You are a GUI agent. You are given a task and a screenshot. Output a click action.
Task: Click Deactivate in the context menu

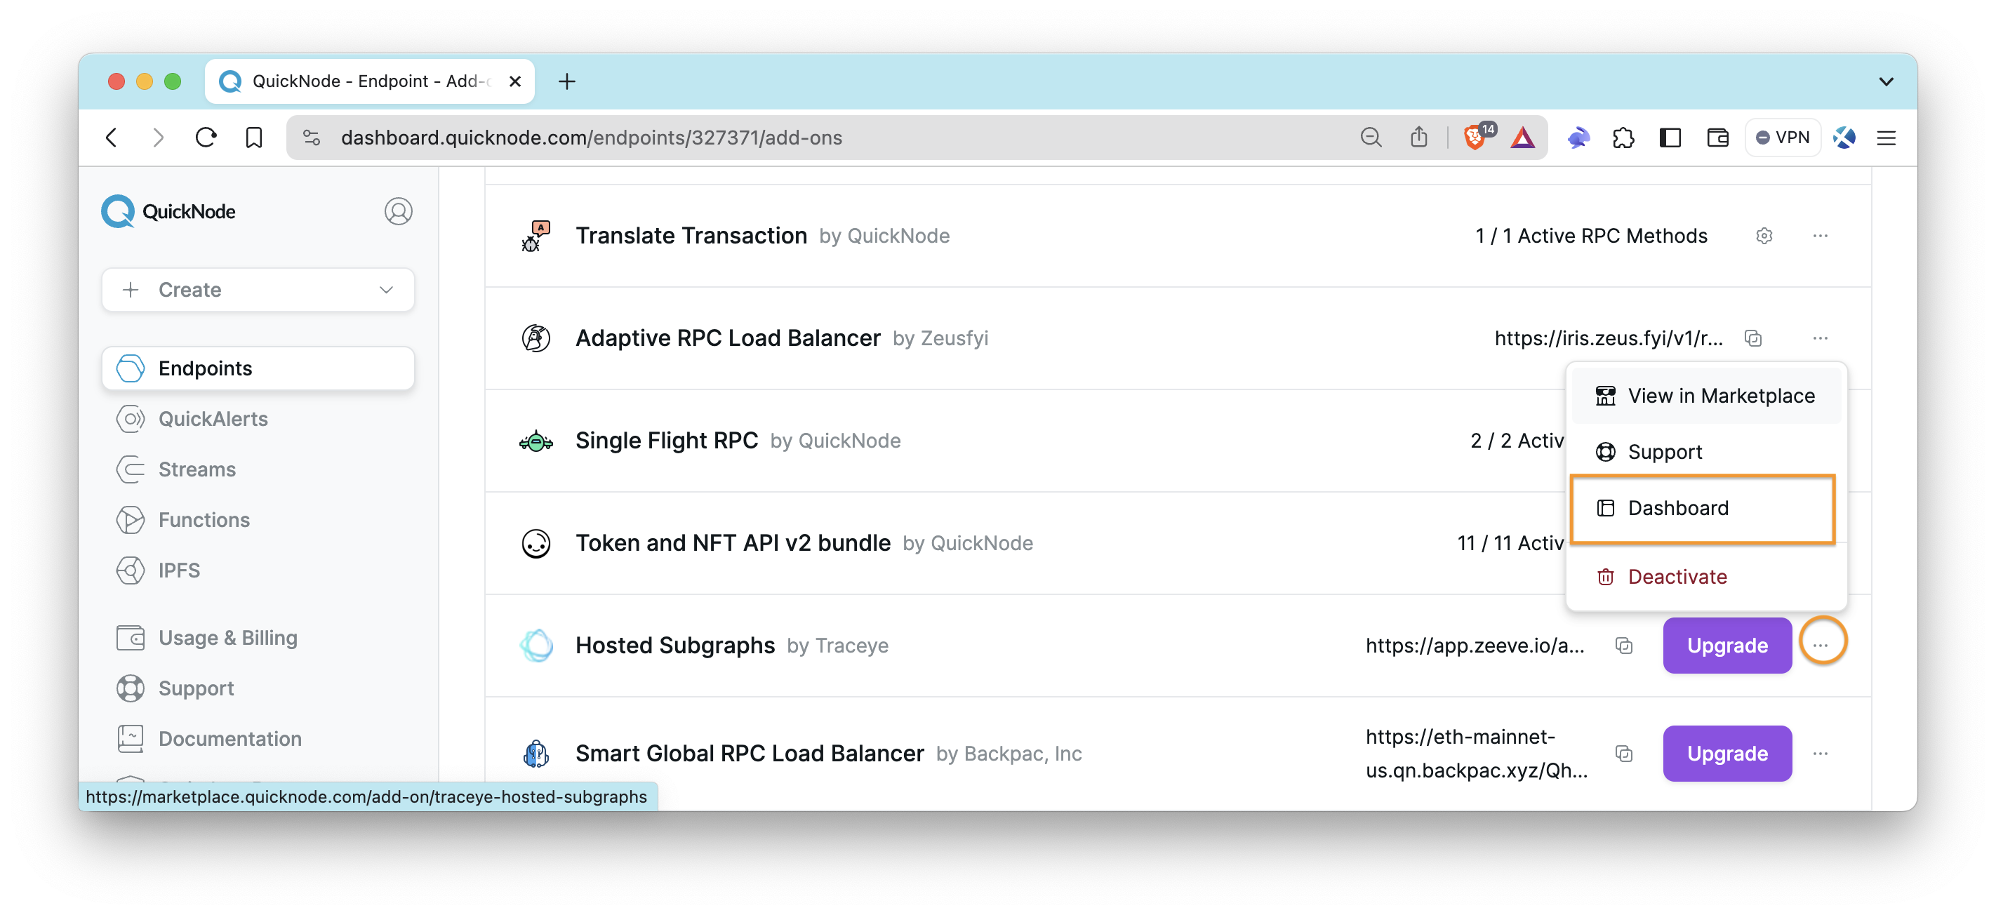(x=1706, y=576)
